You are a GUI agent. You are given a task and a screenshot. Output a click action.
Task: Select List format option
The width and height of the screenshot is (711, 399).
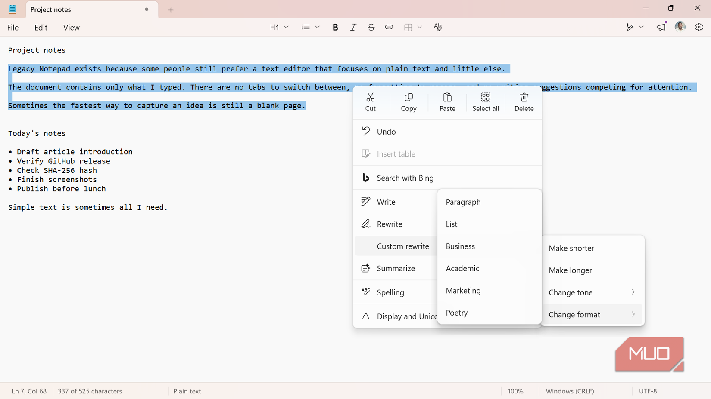489,224
